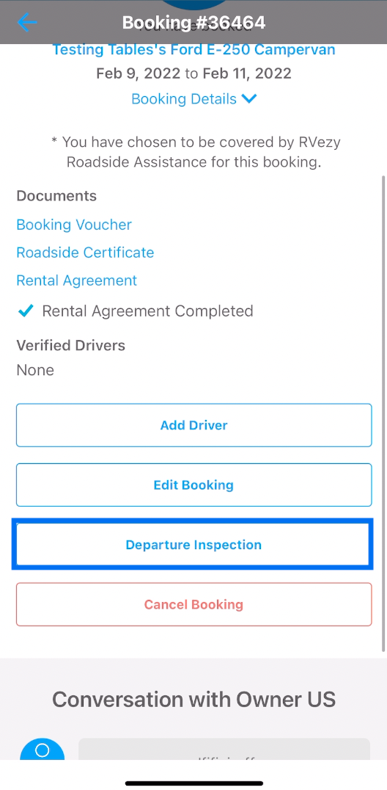This screenshot has width=387, height=790.
Task: Select the Edit Booking button
Action: coord(193,485)
